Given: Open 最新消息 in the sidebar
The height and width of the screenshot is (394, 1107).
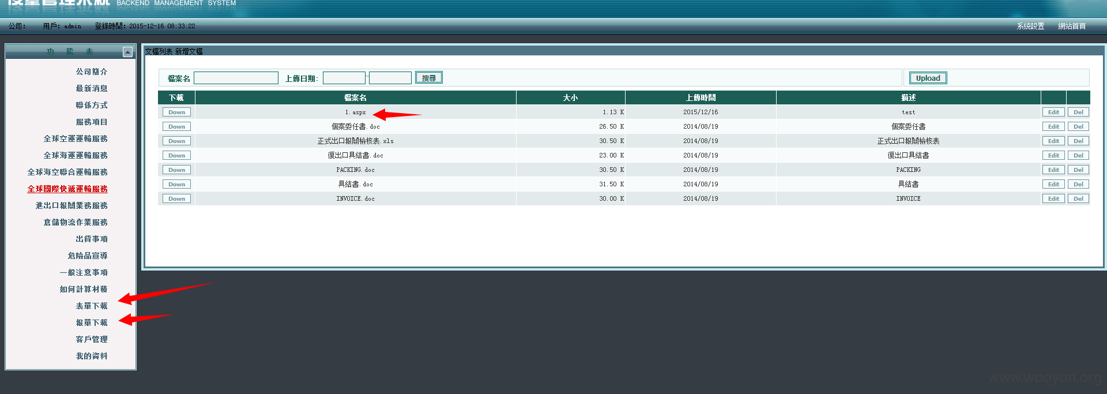Looking at the screenshot, I should [92, 88].
